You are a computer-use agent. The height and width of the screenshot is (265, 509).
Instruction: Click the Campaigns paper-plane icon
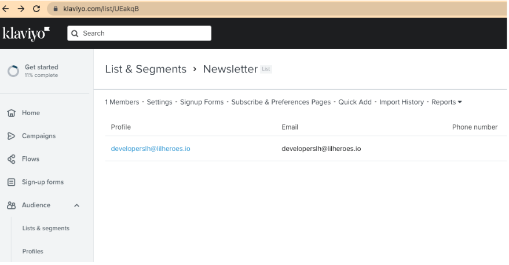click(x=11, y=136)
